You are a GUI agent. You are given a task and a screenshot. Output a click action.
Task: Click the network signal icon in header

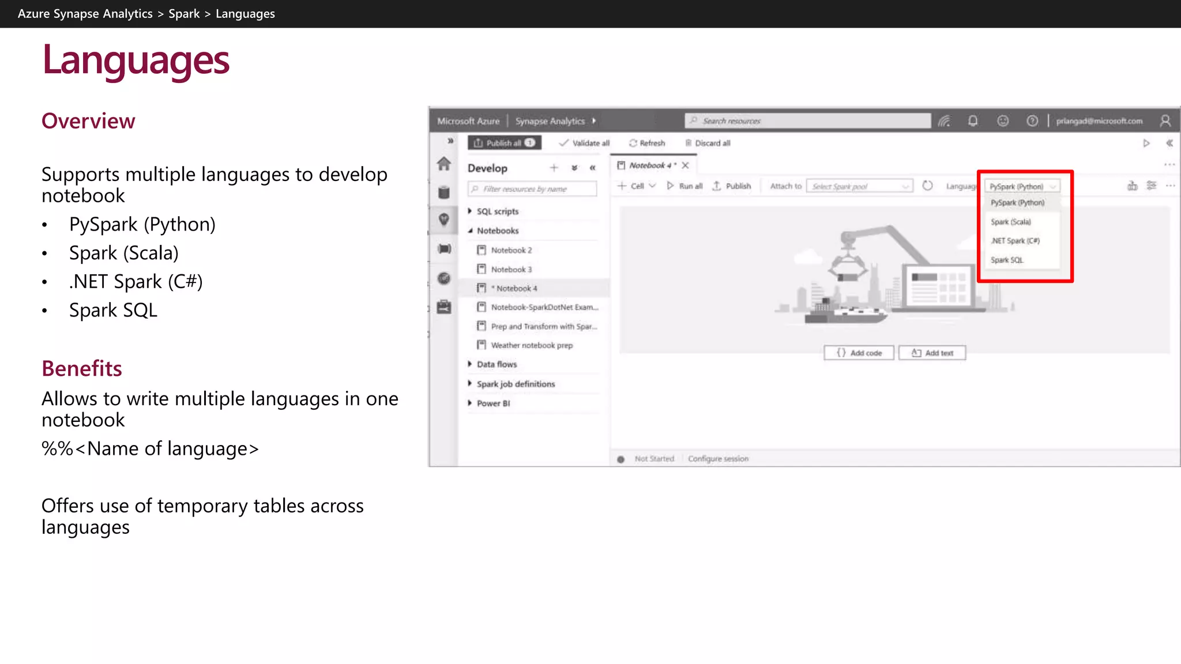click(944, 121)
